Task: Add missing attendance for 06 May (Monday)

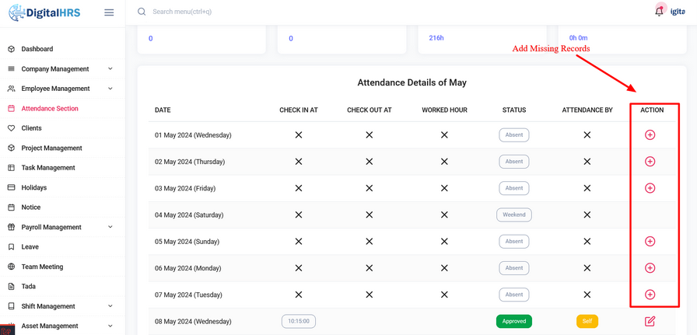Action: pos(650,268)
